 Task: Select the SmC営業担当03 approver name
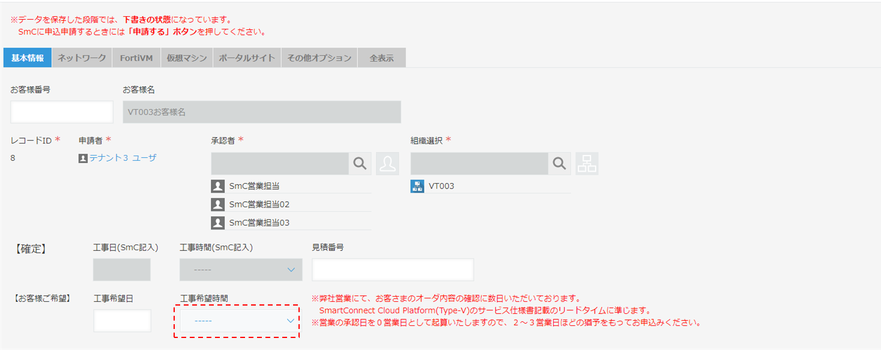[x=259, y=223]
